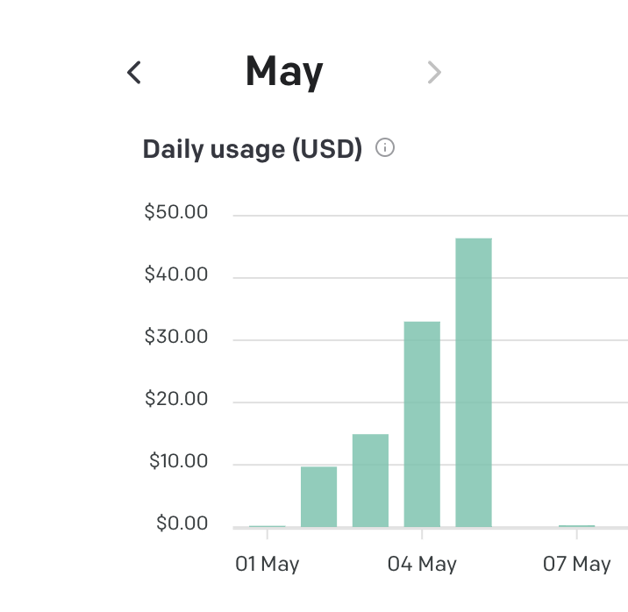Click the 04 May axis label
The image size is (628, 612).
click(422, 564)
